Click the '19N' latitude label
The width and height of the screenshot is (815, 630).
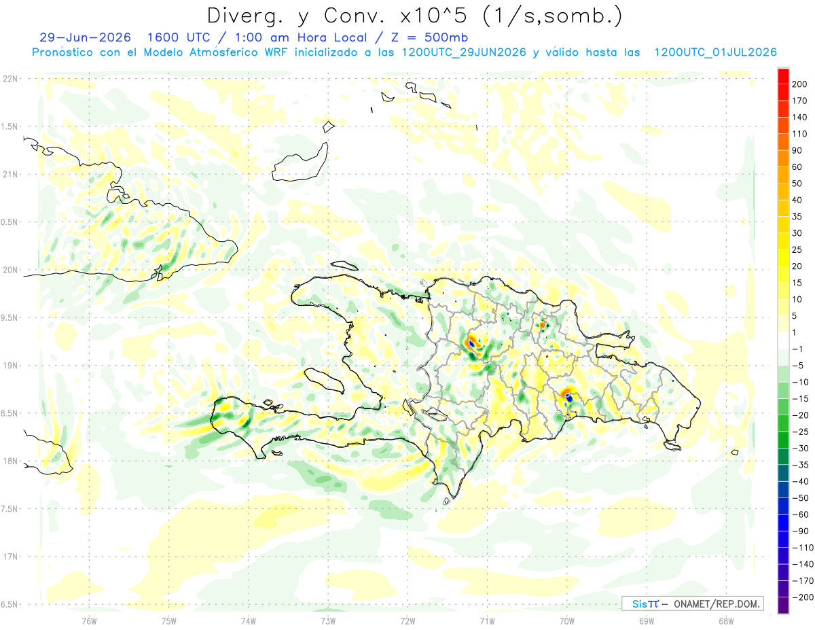point(10,366)
